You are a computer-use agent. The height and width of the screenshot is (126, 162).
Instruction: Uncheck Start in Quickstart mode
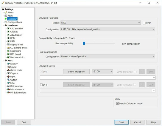(x=117, y=103)
